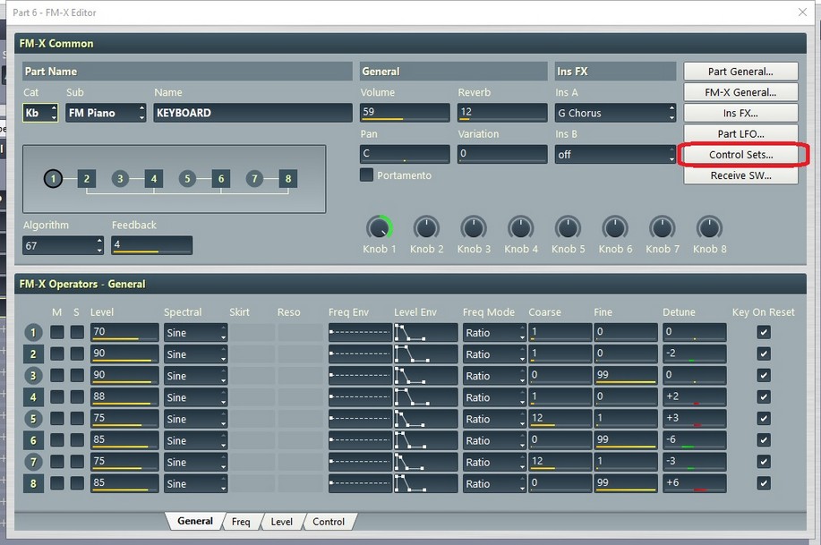Image resolution: width=821 pixels, height=545 pixels.
Task: Open Part LFO settings
Action: 740,133
